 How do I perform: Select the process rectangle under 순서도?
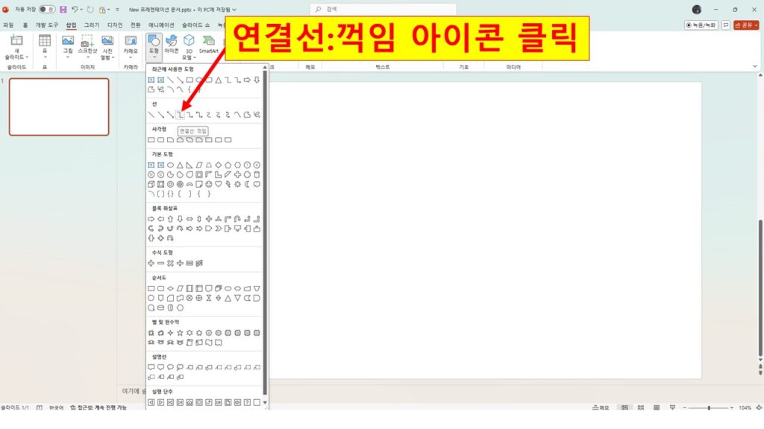pyautogui.click(x=151, y=288)
